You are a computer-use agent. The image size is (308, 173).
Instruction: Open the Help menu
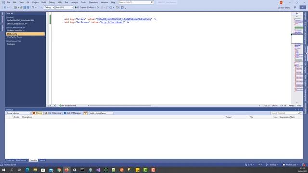tap(113, 2)
